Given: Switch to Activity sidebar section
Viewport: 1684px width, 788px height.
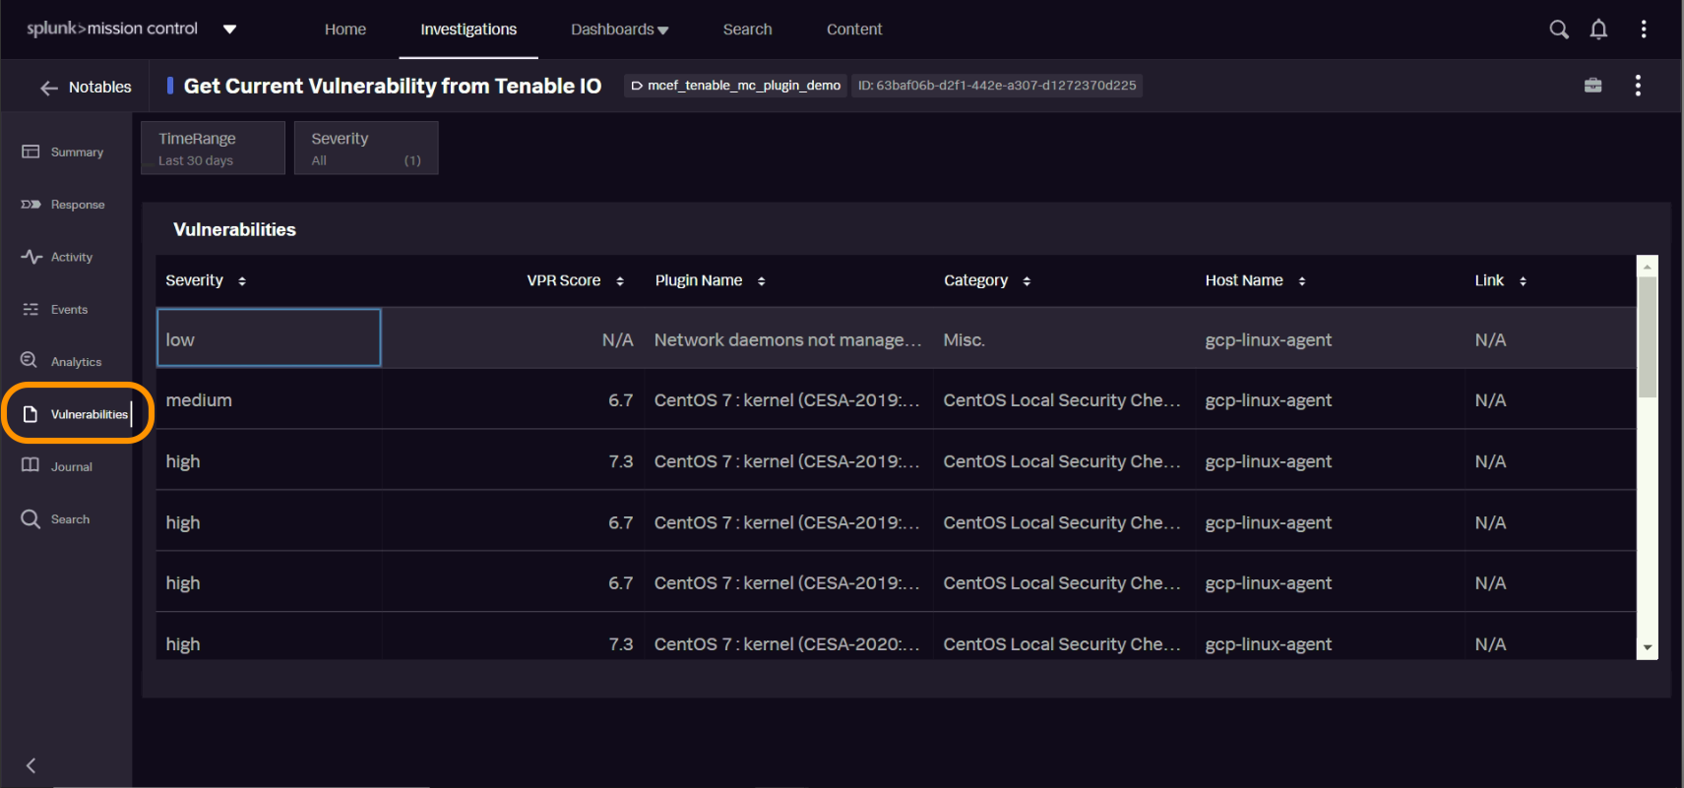Looking at the screenshot, I should pyautogui.click(x=72, y=258).
